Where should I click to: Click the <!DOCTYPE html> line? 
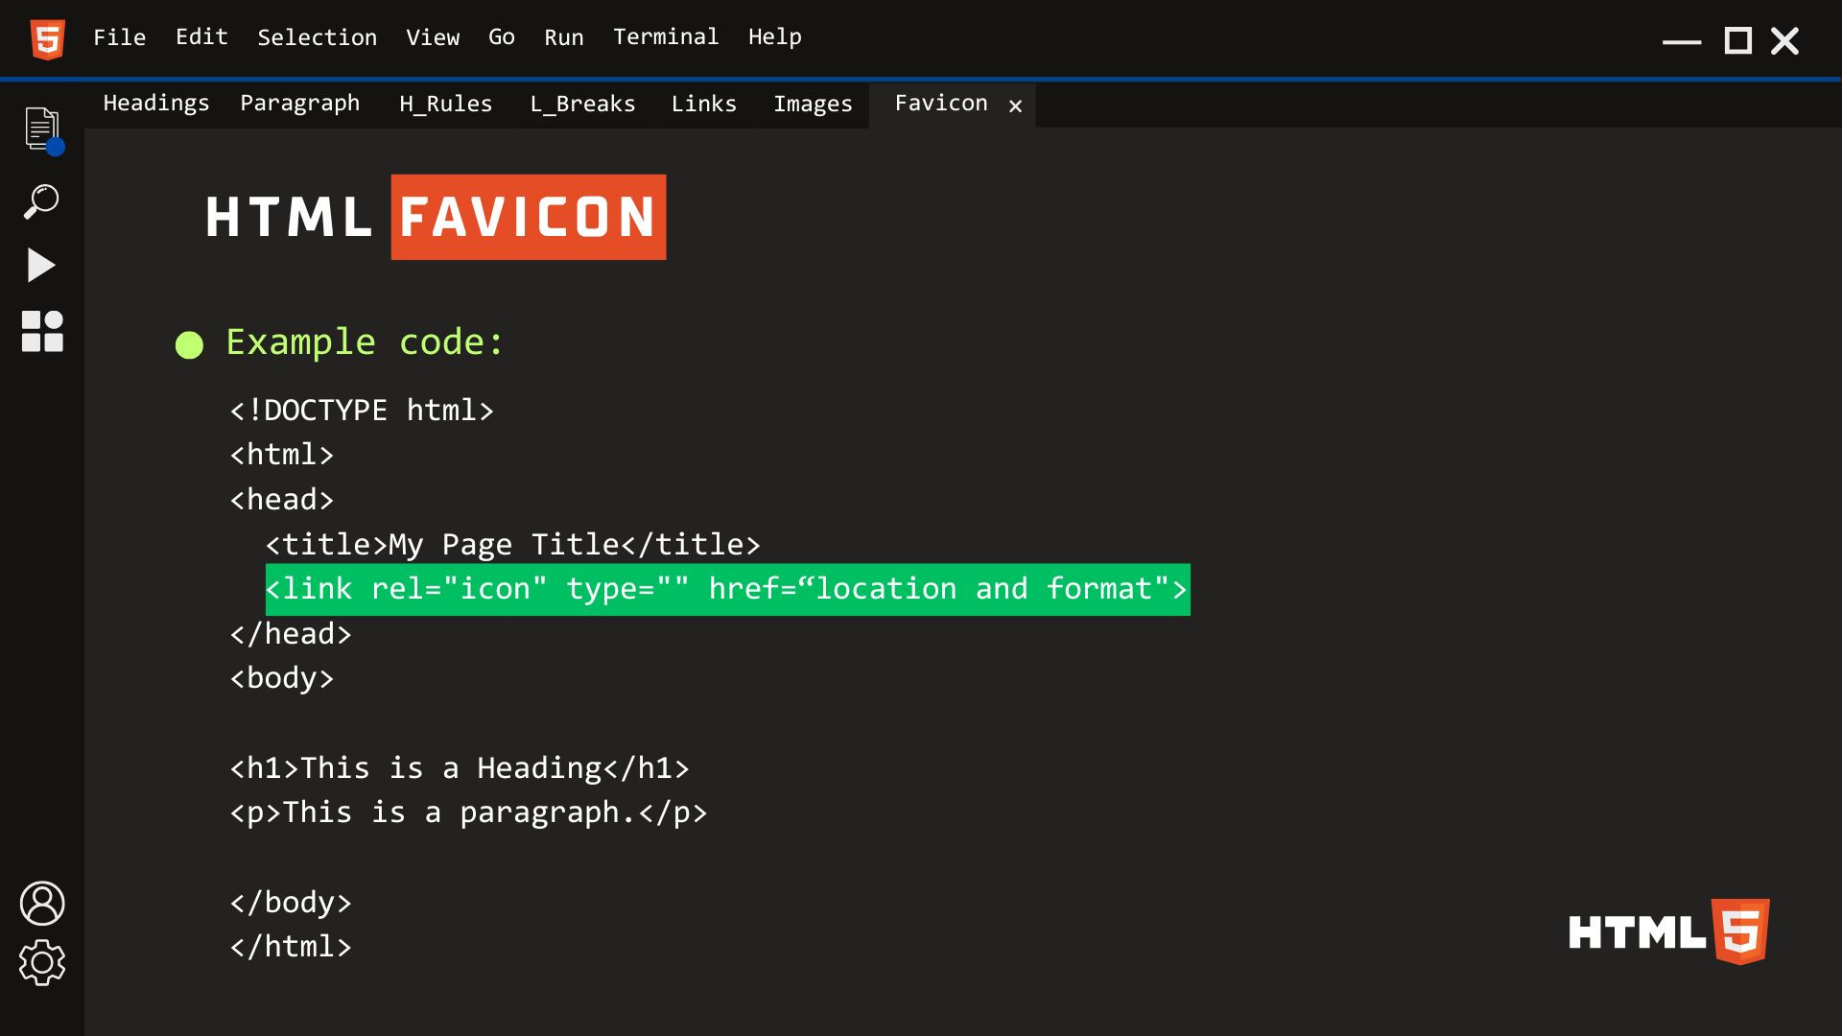362,411
